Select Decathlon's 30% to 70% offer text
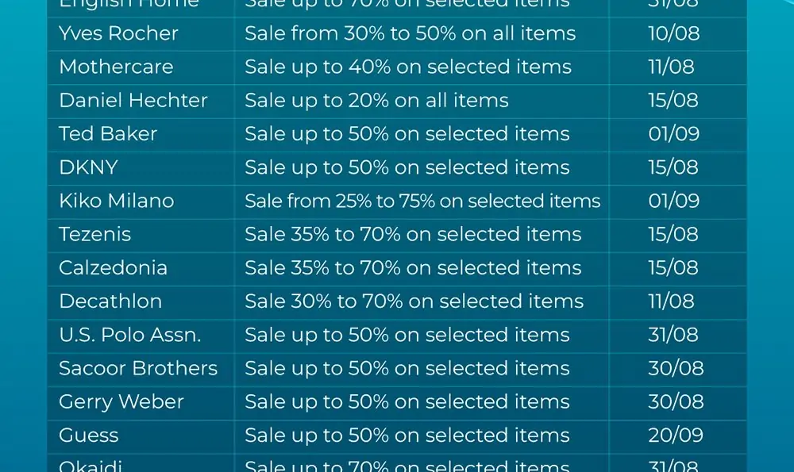Viewport: 794px width, 472px height. pos(414,301)
